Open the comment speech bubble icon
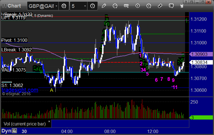214x135 pixels. [171, 6]
